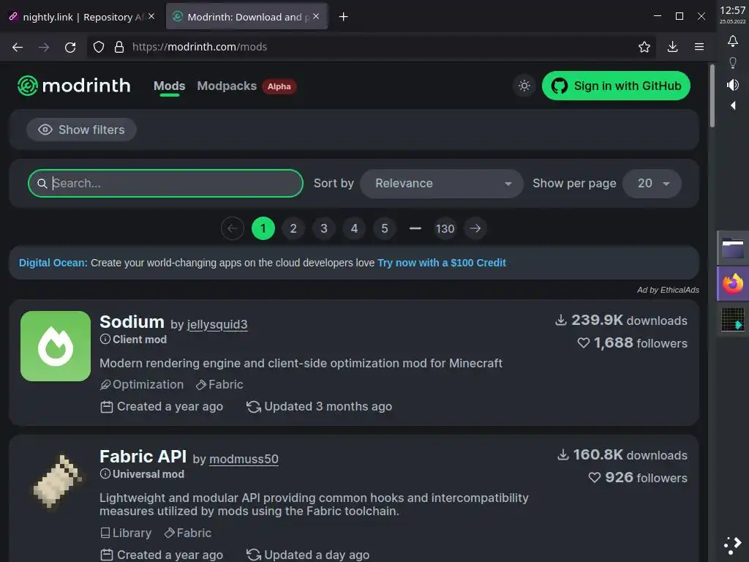
Task: Open the Sort by Relevance dropdown
Action: click(442, 184)
